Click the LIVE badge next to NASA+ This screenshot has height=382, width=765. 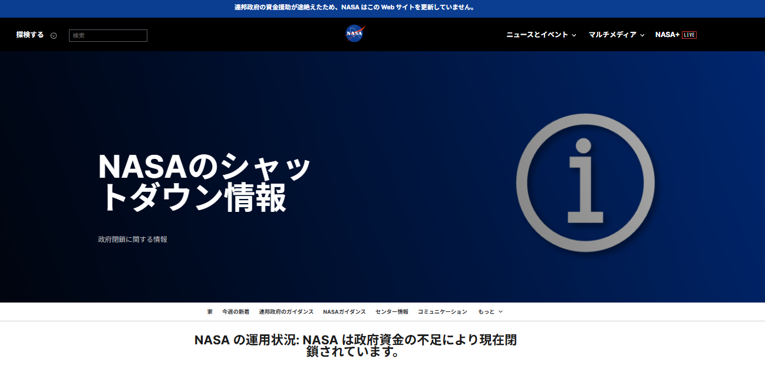(689, 35)
